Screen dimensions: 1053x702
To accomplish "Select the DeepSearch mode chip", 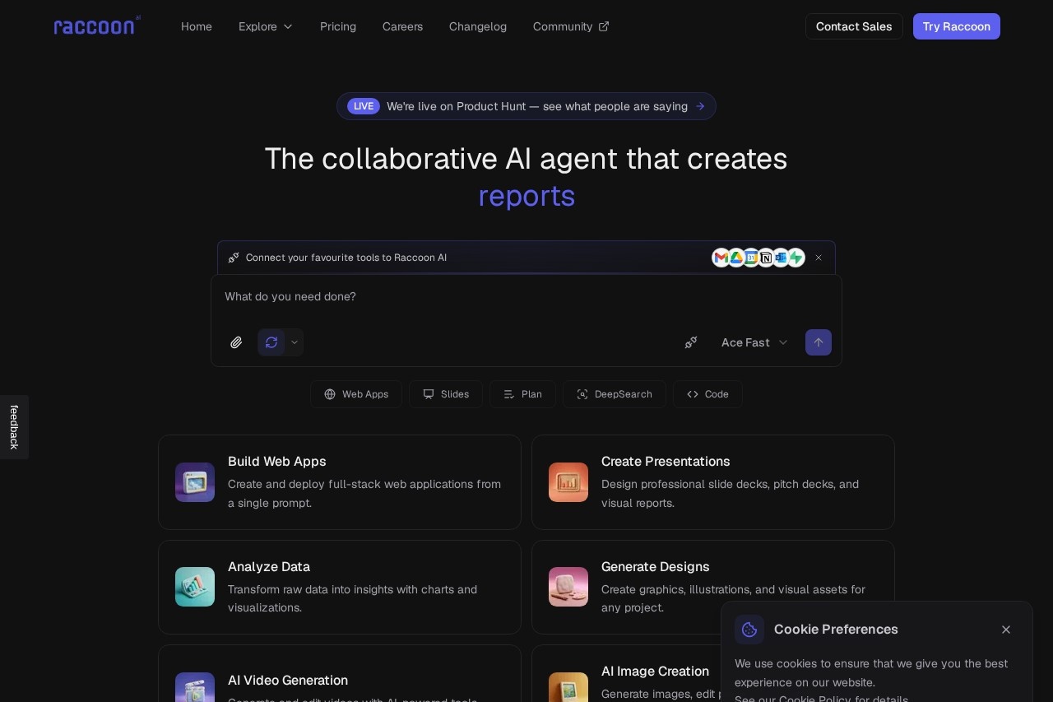I will point(615,394).
